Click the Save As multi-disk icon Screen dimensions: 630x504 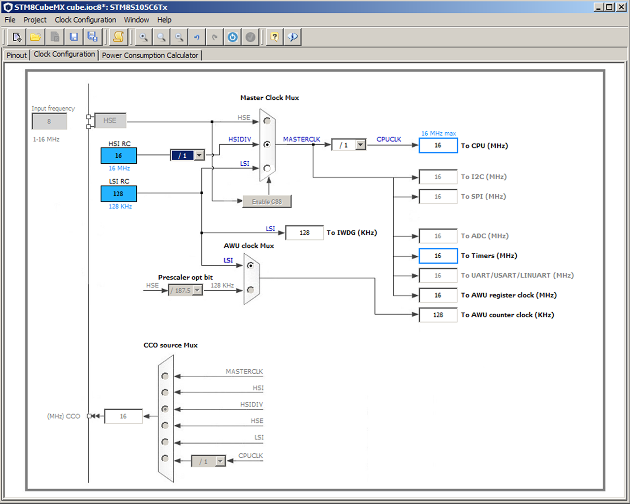[92, 37]
